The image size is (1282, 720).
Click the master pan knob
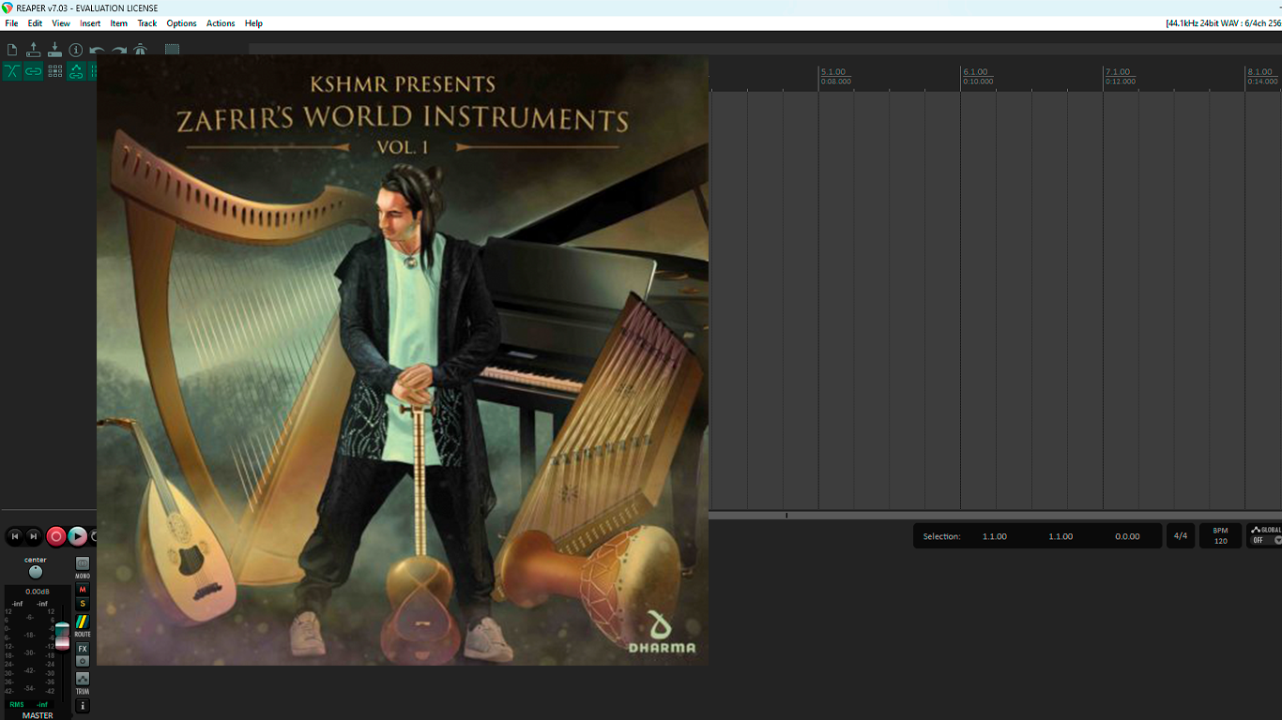(x=36, y=572)
